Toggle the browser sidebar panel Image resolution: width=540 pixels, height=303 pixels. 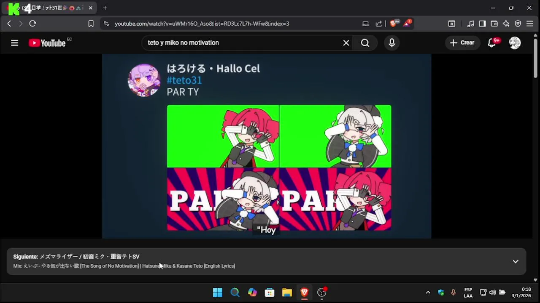482,24
